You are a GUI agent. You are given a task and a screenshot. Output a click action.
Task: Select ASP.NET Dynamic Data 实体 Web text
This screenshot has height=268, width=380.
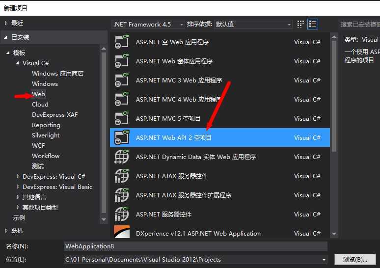tap(196, 157)
